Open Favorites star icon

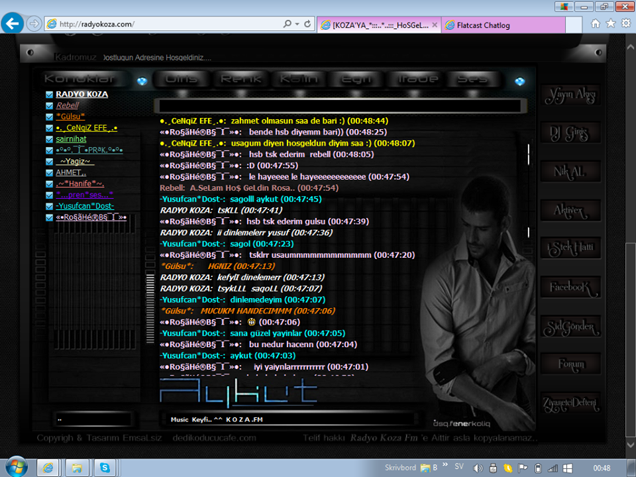(x=610, y=24)
